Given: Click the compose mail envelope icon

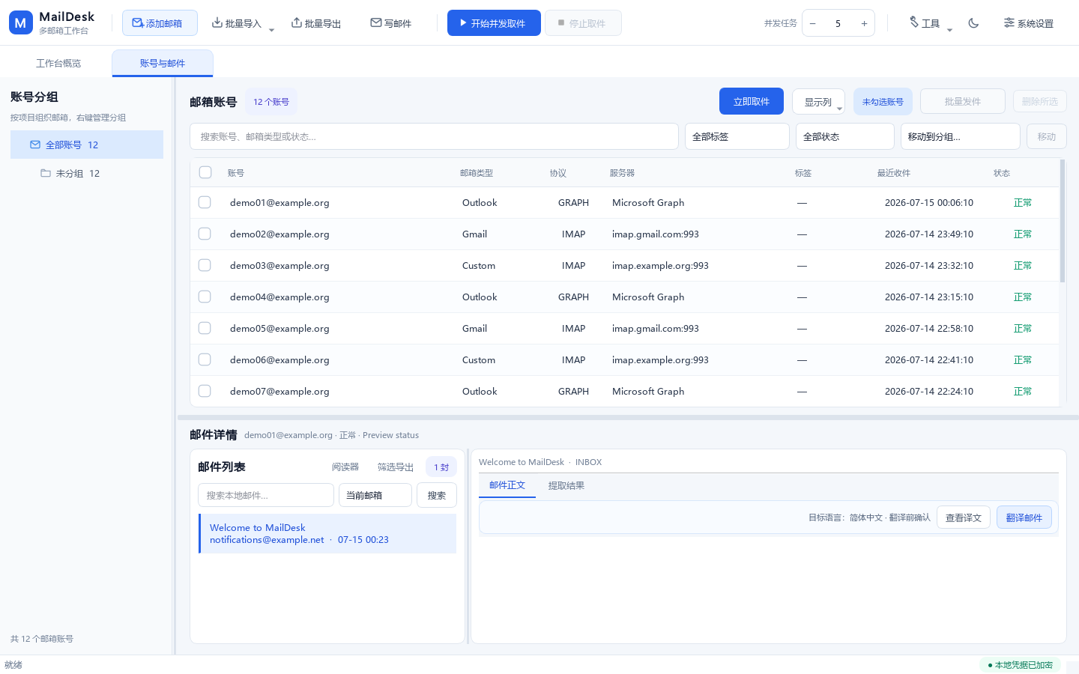Looking at the screenshot, I should point(376,23).
